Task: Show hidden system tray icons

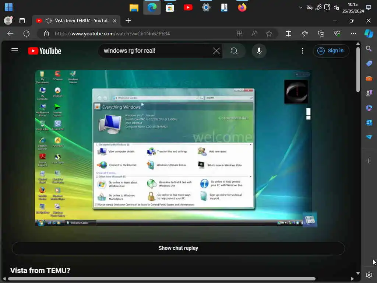Action: (300, 7)
